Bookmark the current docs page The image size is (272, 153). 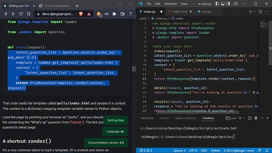click(28, 14)
